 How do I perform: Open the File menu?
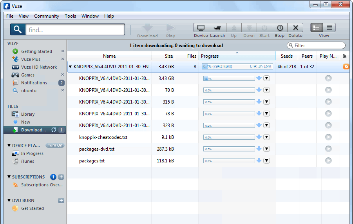[x=10, y=16]
